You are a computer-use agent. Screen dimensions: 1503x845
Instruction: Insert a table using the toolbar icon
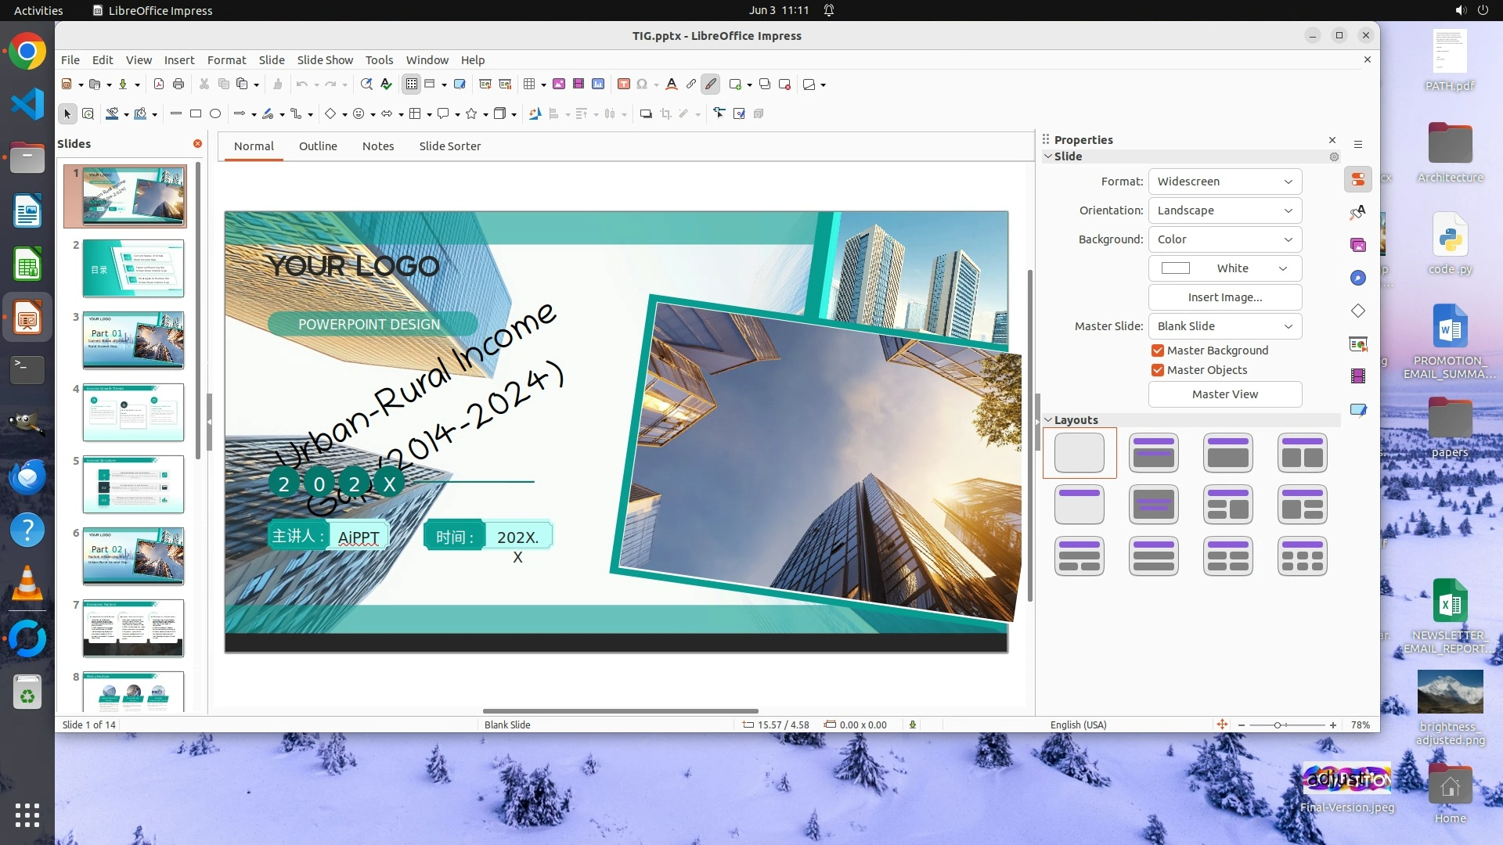[530, 84]
